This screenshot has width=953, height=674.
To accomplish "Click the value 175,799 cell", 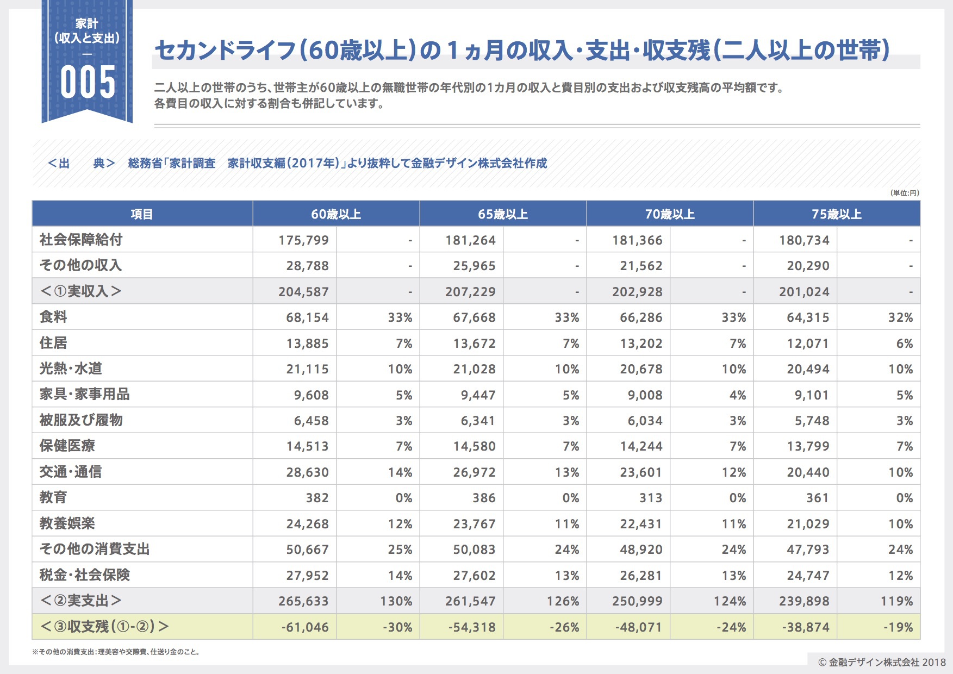I will tap(303, 240).
